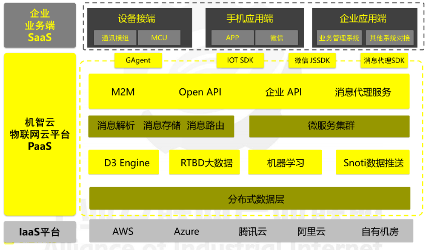Click the Snoti数据推送 block
This screenshot has height=250, width=430.
point(373,162)
